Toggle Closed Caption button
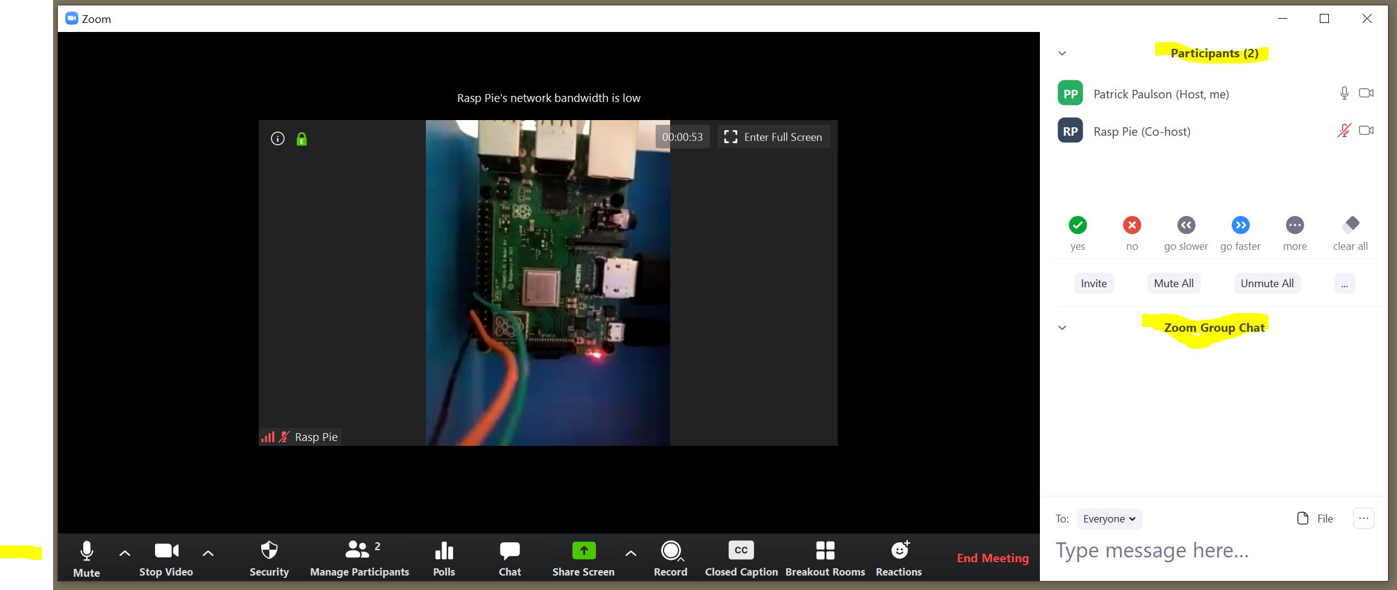This screenshot has height=590, width=1397. (x=741, y=551)
